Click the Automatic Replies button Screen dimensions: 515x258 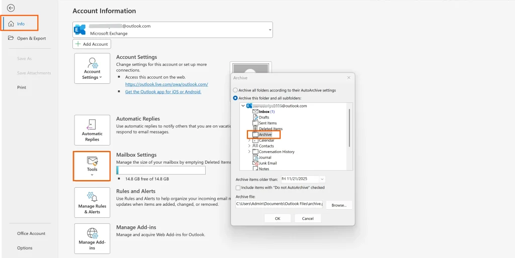[x=92, y=130]
